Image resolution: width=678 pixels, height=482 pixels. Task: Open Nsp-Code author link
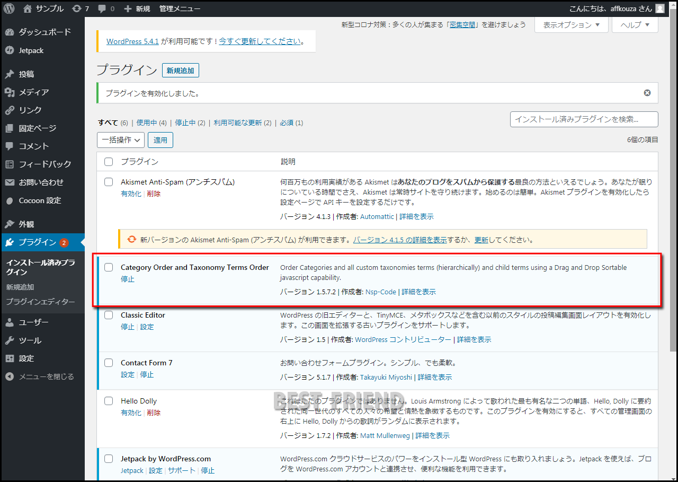(381, 292)
